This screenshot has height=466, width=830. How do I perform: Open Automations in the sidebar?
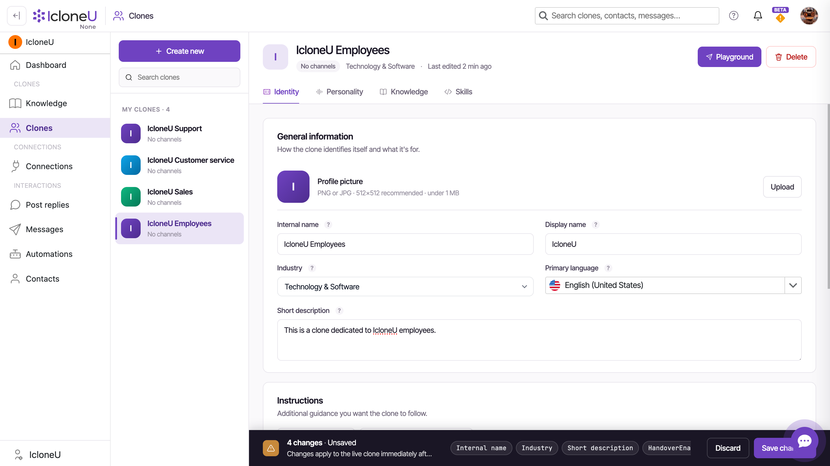point(55,254)
